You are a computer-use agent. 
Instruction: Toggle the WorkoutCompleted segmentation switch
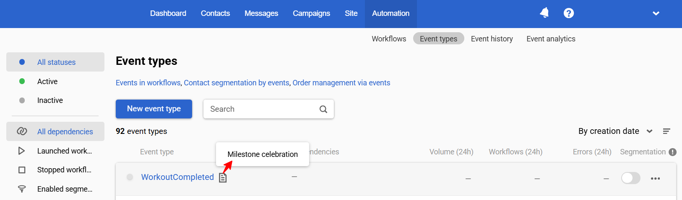631,178
